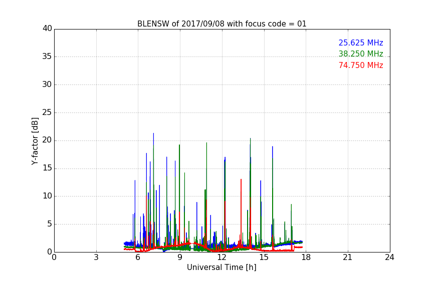Select the green 38.250 MHz legend label

click(x=361, y=53)
